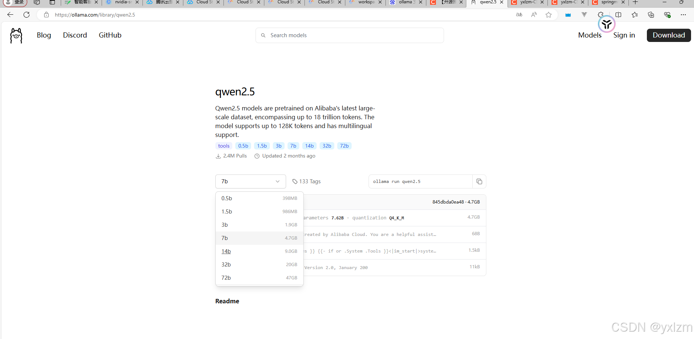Close the qwen2.5 tab
This screenshot has height=339, width=694.
click(501, 2)
